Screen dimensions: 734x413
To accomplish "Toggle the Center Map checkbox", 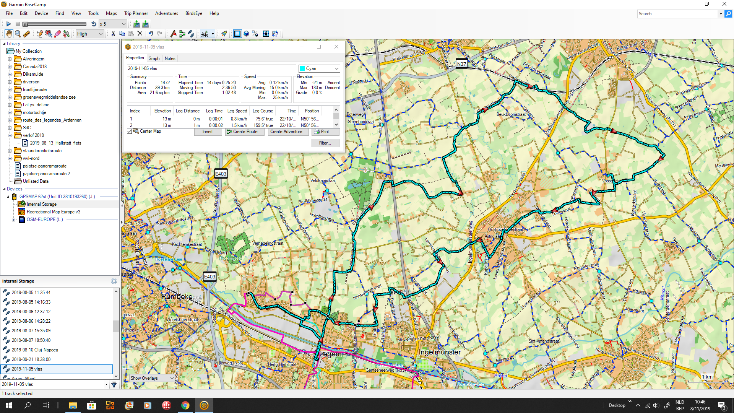I will pos(130,132).
